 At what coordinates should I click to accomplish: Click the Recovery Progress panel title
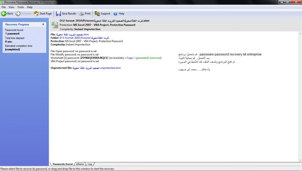point(17,25)
